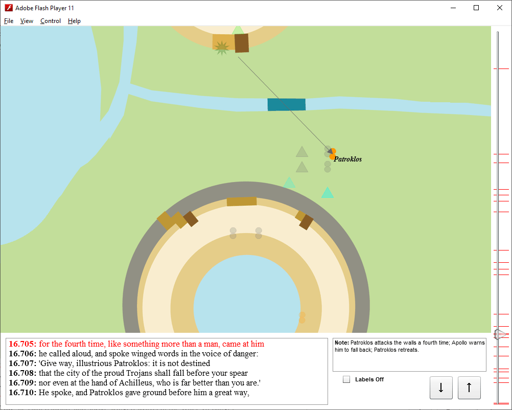The image size is (512, 410).
Task: Click the up arrow button
Action: [469, 388]
